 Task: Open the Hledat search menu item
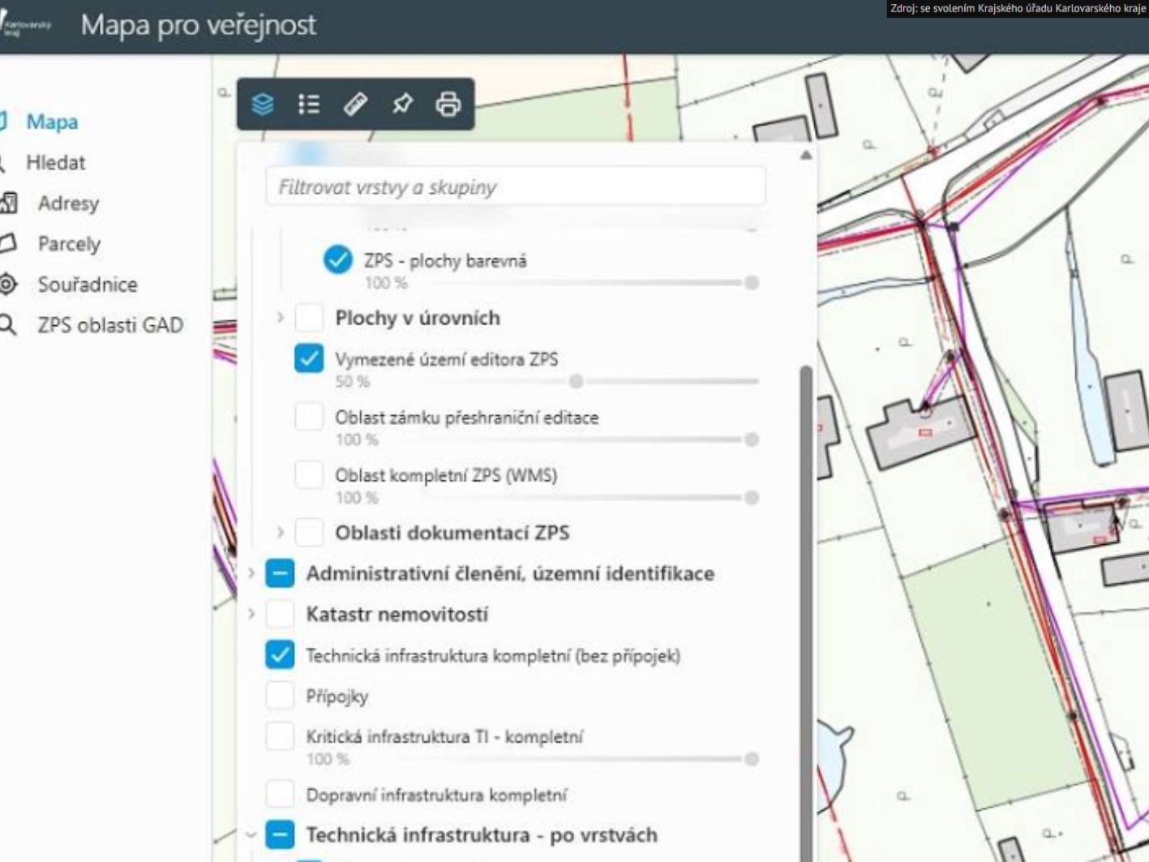coord(55,162)
